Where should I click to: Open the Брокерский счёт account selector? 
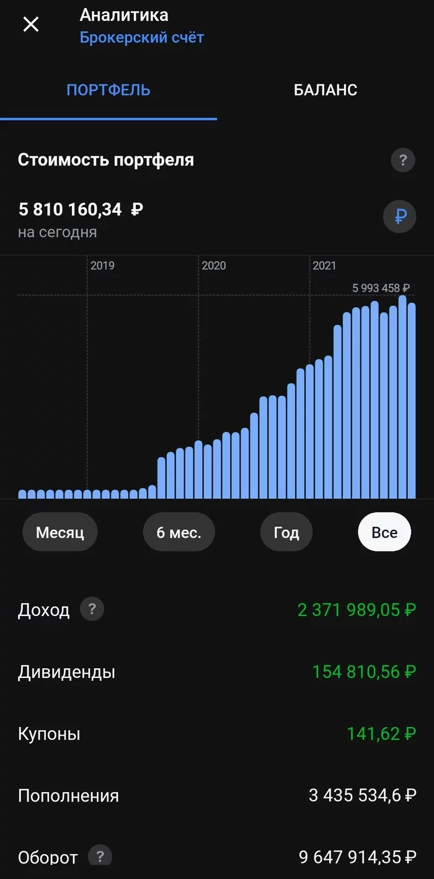coord(142,37)
